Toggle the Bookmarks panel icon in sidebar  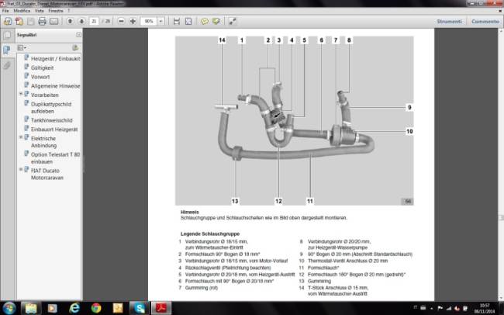point(7,50)
